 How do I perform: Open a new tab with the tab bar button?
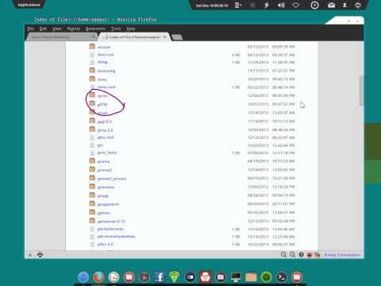pyautogui.click(x=177, y=37)
